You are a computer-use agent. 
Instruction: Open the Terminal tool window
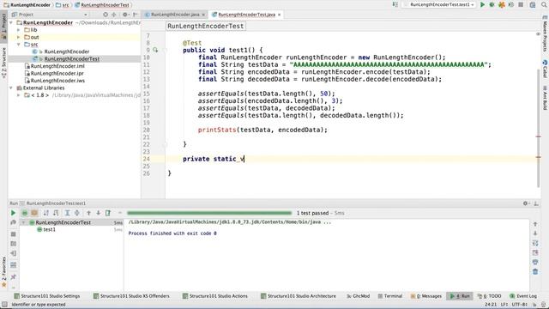[x=390, y=296]
